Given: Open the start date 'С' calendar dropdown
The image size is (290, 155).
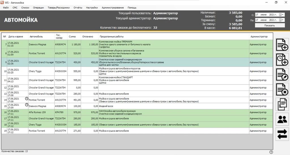Looking at the screenshot, I should point(281,15).
